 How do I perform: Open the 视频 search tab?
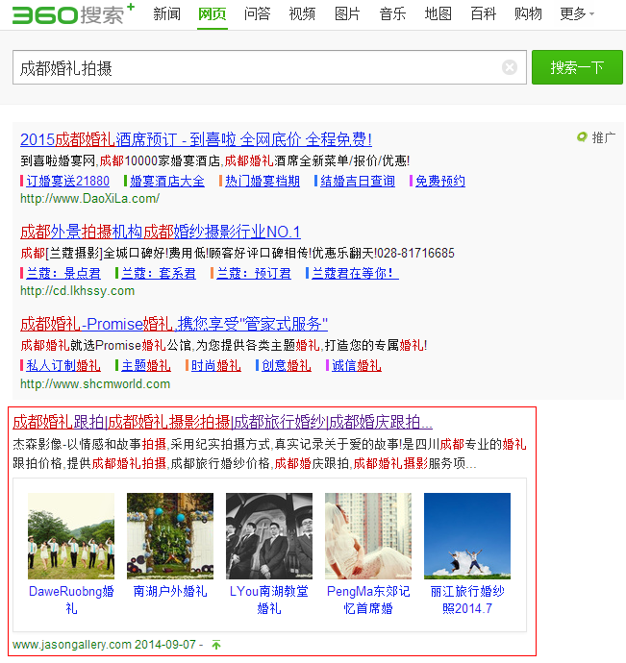[302, 14]
